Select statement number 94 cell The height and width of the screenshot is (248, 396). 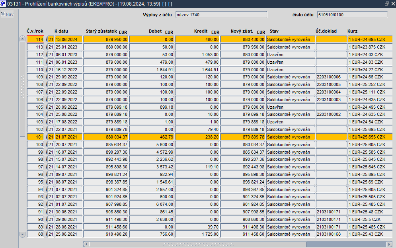[35, 189]
